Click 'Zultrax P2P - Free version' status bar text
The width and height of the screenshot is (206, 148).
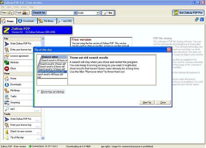coord(13,146)
